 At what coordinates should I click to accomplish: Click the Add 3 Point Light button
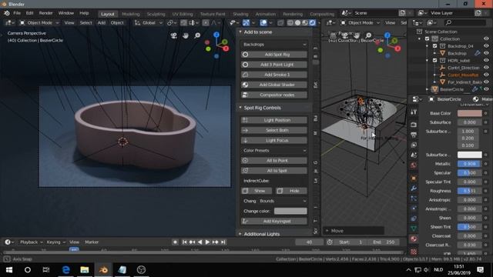(274, 65)
